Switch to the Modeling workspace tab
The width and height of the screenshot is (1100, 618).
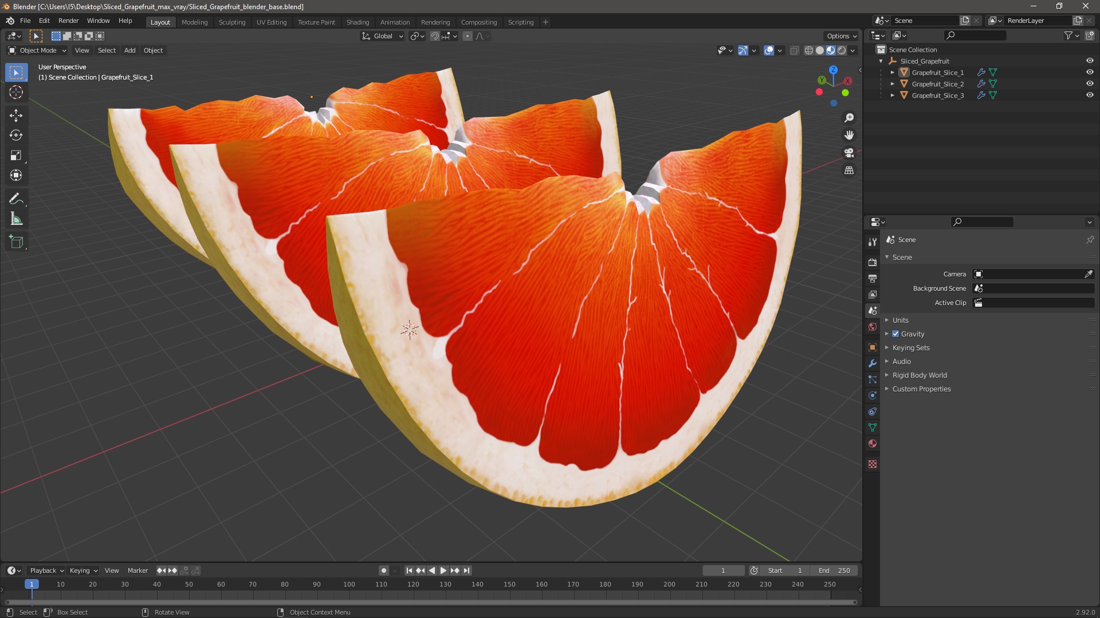194,22
